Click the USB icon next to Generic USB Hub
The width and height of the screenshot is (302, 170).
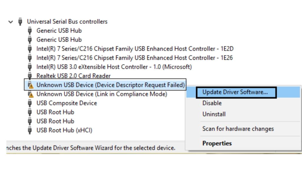tap(30, 31)
